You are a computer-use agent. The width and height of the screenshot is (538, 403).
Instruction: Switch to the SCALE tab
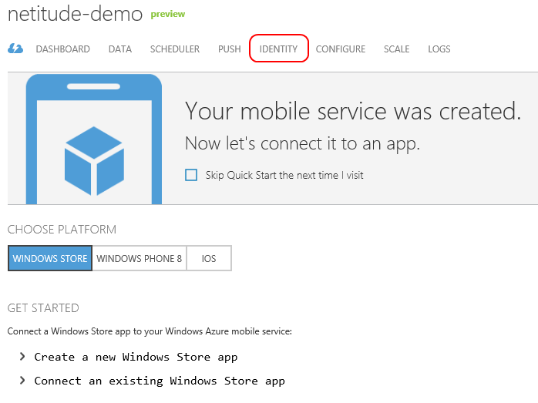coord(397,49)
